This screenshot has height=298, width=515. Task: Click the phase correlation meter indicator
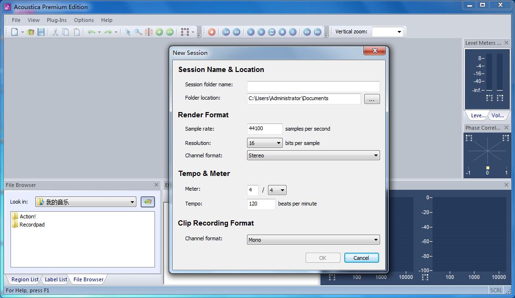[x=487, y=168]
